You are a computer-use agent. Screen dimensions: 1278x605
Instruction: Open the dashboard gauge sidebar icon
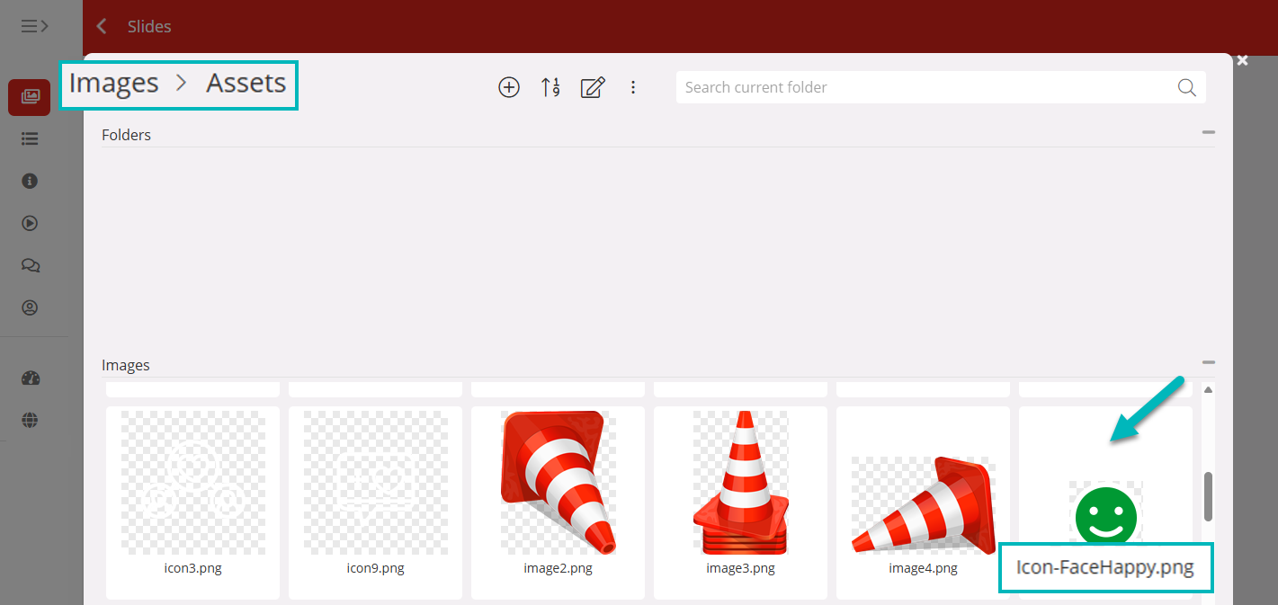pos(30,378)
